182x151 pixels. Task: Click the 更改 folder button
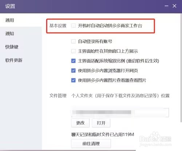(80, 123)
